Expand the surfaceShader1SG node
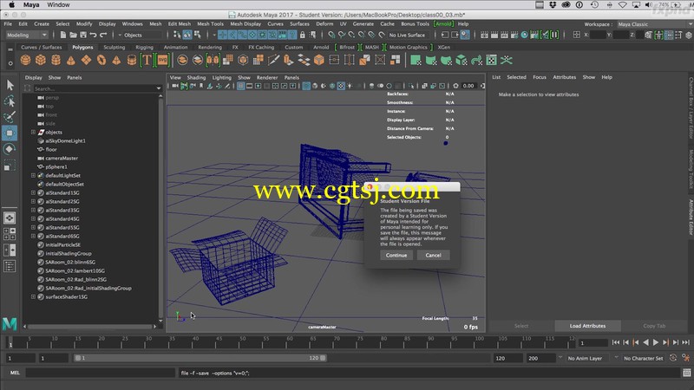This screenshot has height=390, width=694. coord(33,296)
